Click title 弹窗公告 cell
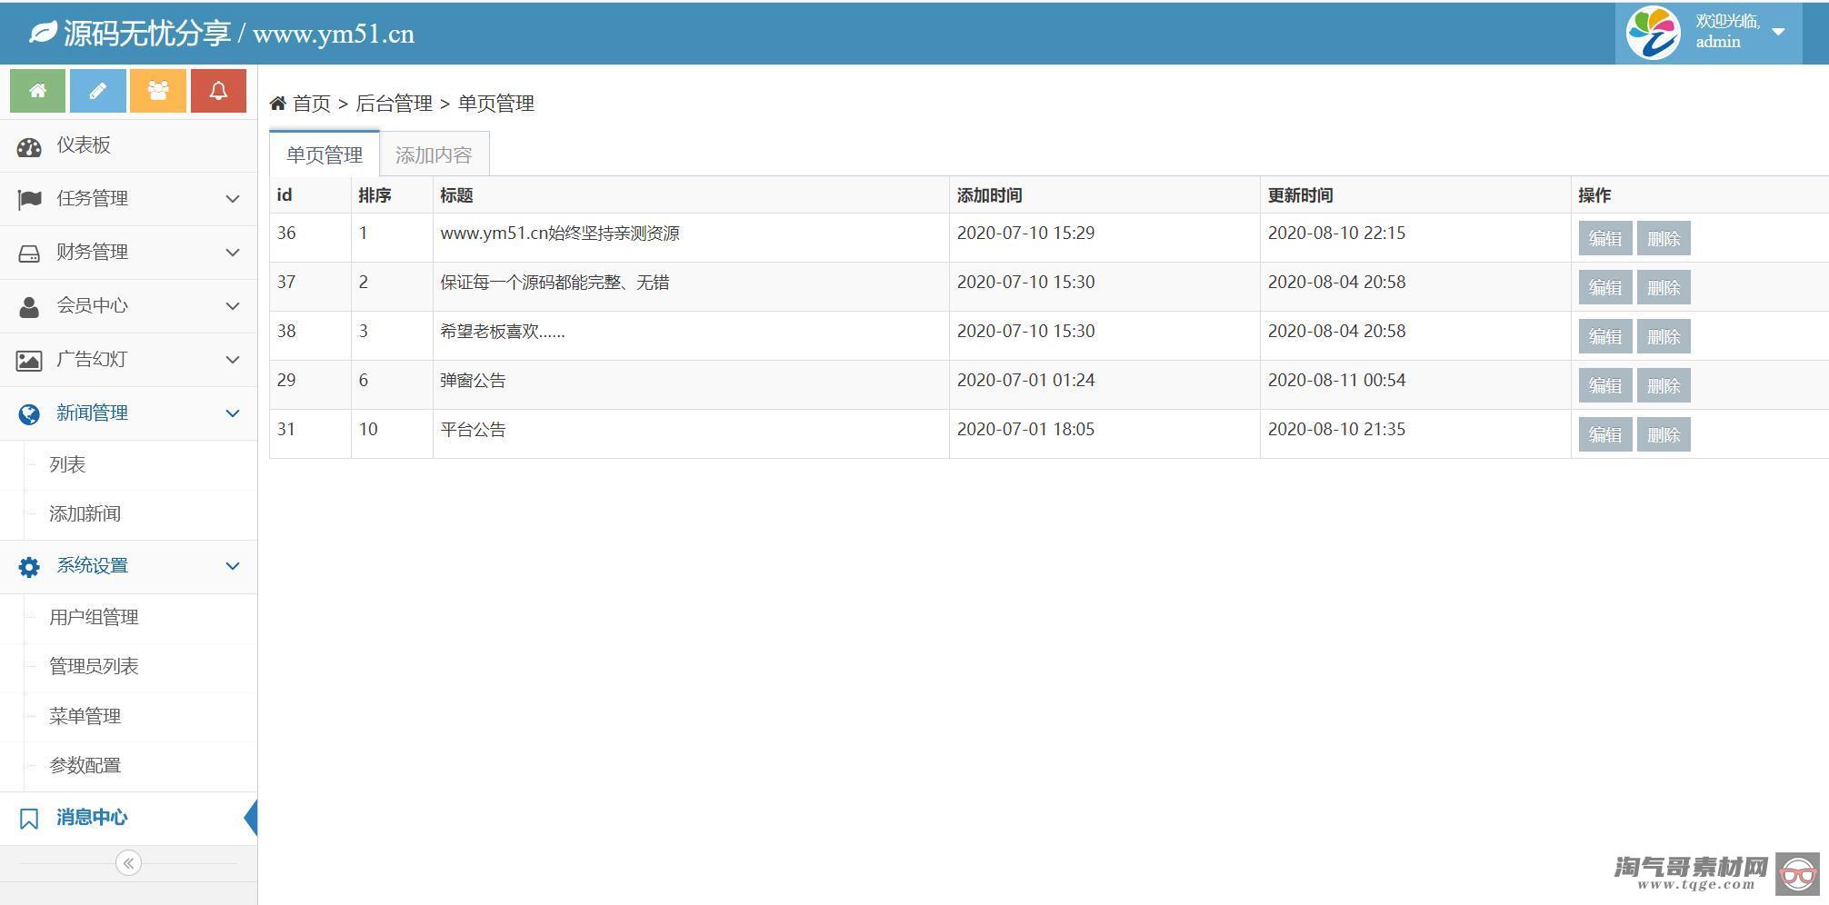 point(473,381)
